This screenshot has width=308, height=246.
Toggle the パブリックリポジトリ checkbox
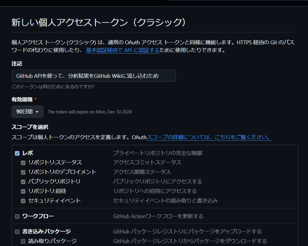click(23, 182)
